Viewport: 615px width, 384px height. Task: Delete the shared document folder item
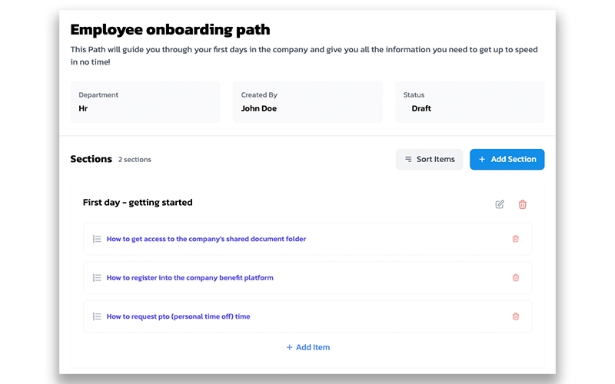click(x=515, y=239)
